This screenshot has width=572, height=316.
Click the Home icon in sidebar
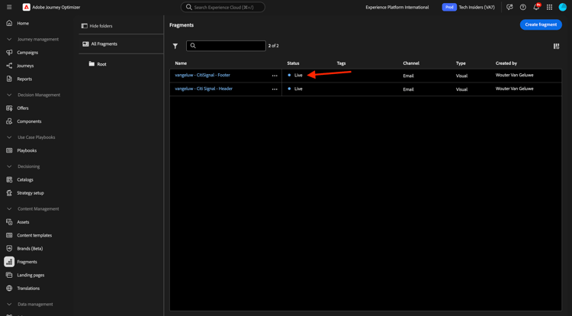click(x=9, y=23)
